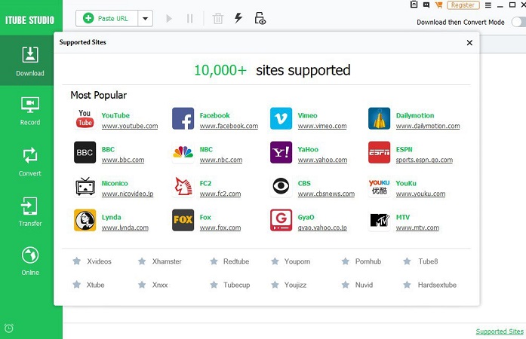Click the BBC logo icon

pyautogui.click(x=85, y=152)
